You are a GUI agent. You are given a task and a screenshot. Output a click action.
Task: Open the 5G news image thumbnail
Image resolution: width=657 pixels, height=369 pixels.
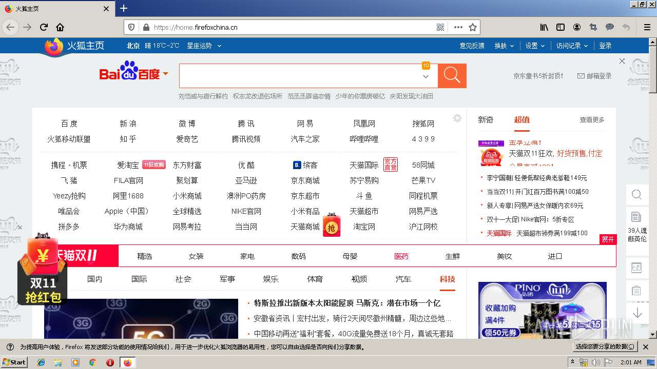[x=141, y=319]
